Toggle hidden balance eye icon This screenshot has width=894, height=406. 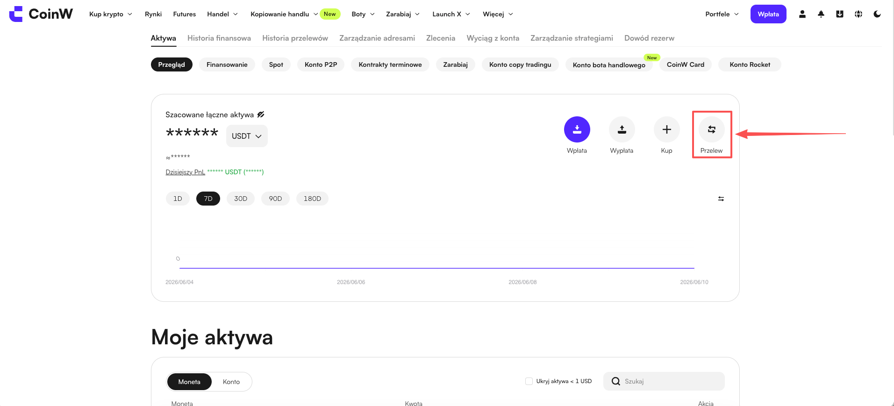click(261, 114)
